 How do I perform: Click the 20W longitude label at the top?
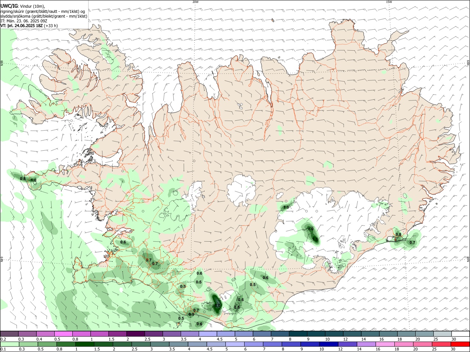point(195,2)
